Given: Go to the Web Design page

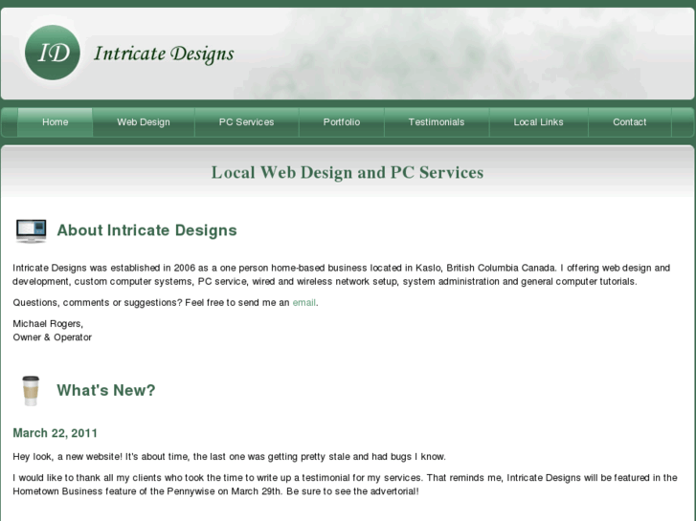Looking at the screenshot, I should click(144, 122).
